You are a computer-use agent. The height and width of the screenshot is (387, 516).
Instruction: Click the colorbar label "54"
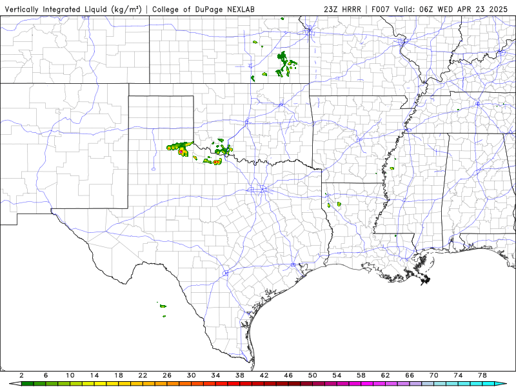point(337,375)
